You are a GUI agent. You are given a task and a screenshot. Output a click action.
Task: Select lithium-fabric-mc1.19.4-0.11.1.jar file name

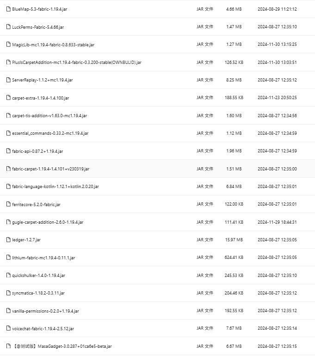coord(43,258)
